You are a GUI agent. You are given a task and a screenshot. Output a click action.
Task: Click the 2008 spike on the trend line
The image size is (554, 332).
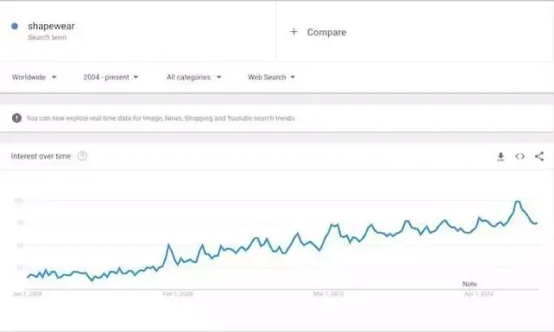coord(168,244)
